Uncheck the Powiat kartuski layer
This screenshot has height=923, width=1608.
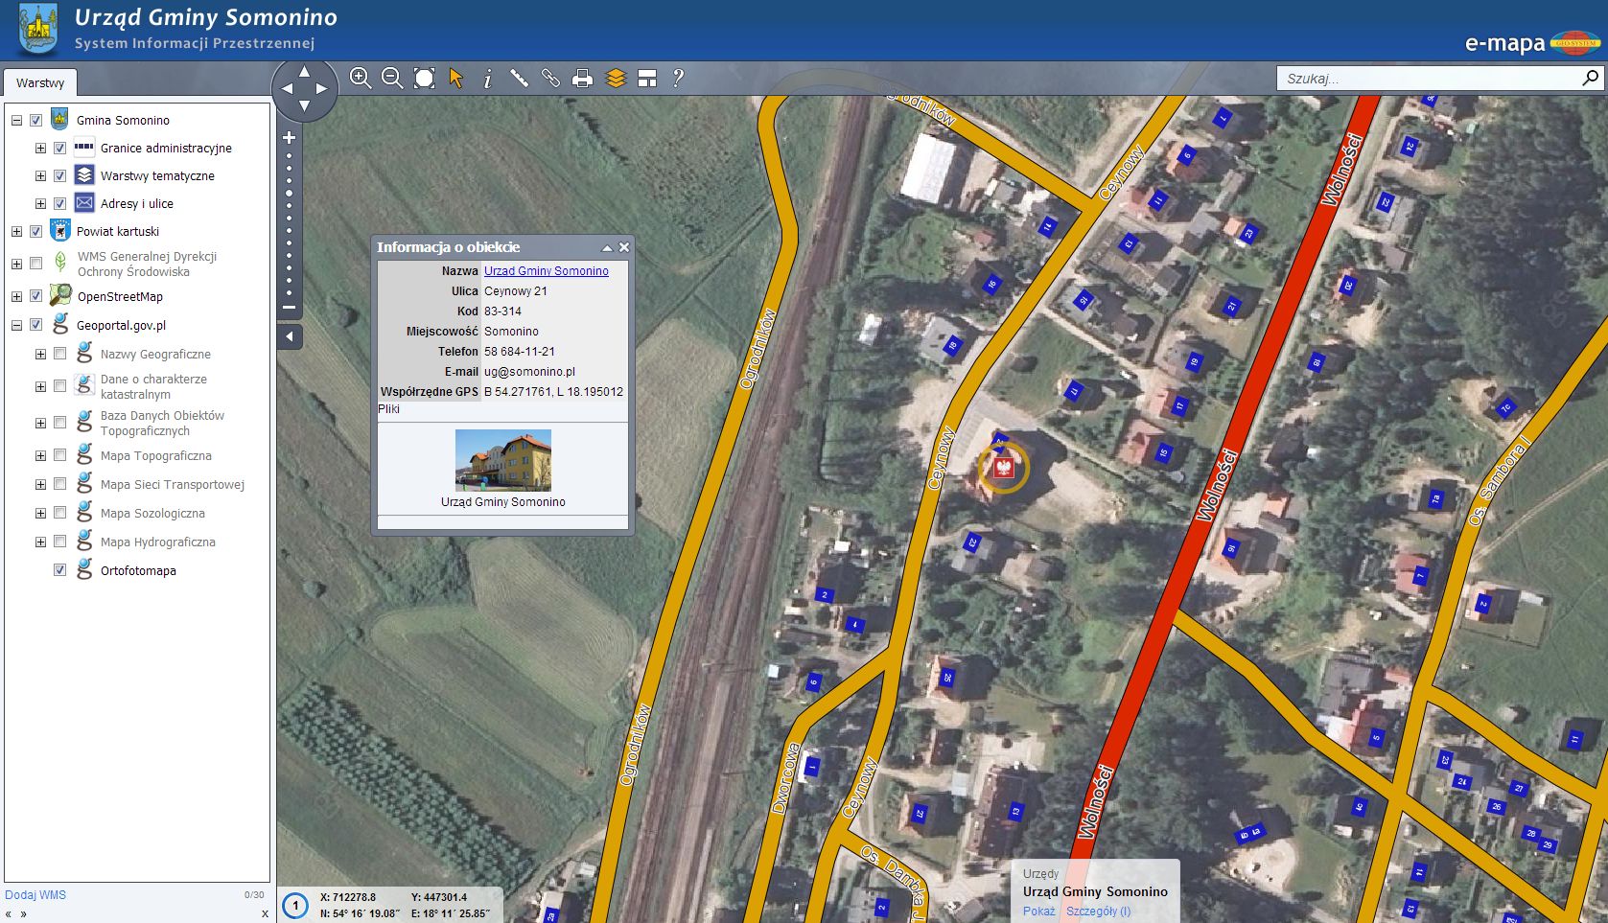(x=36, y=231)
